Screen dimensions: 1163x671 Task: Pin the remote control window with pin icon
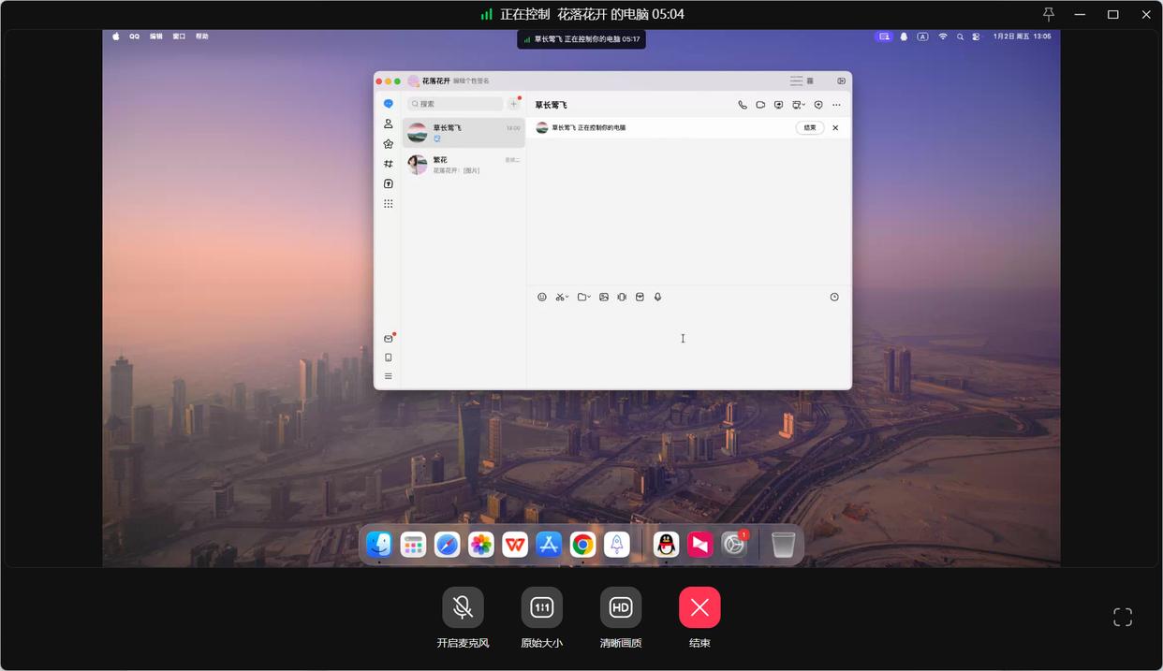(1049, 14)
